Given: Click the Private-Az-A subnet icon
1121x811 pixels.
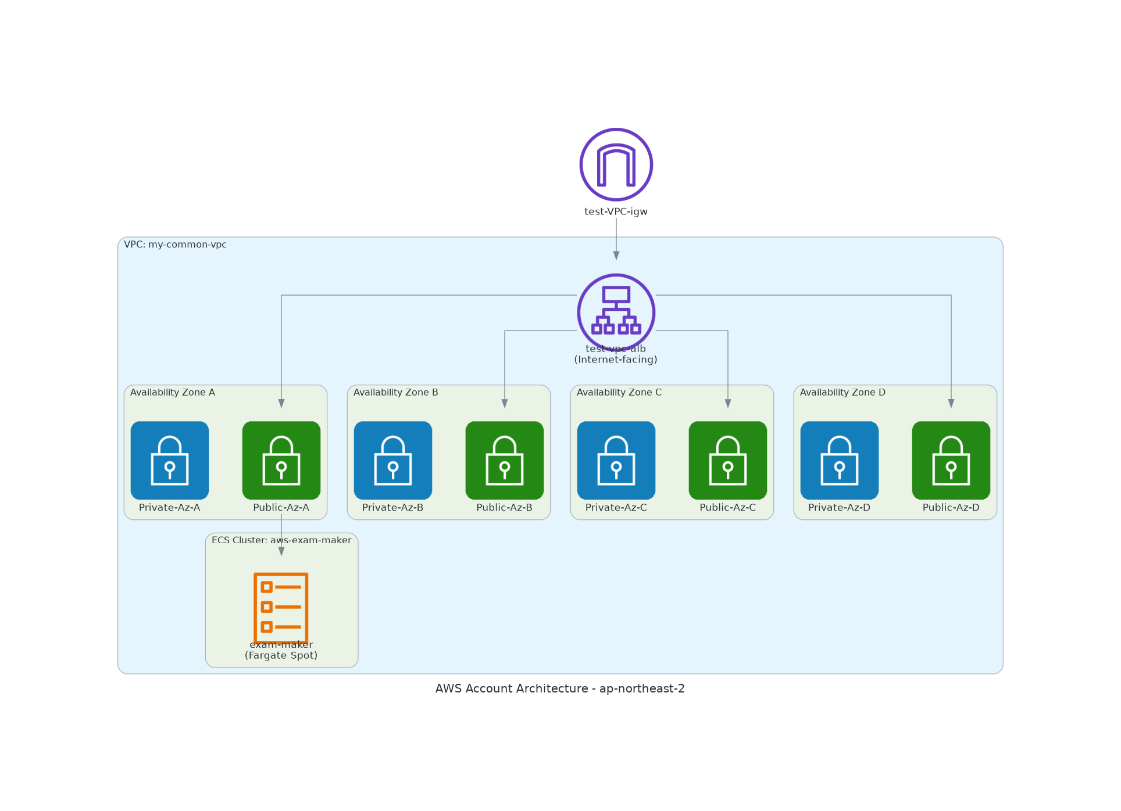Looking at the screenshot, I should click(169, 460).
